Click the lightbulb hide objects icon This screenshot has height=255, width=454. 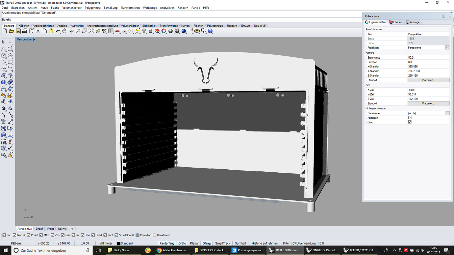(144, 31)
